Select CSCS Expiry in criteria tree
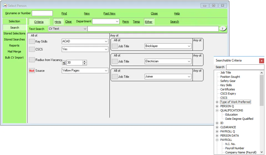The height and width of the screenshot is (155, 266). click(228, 93)
